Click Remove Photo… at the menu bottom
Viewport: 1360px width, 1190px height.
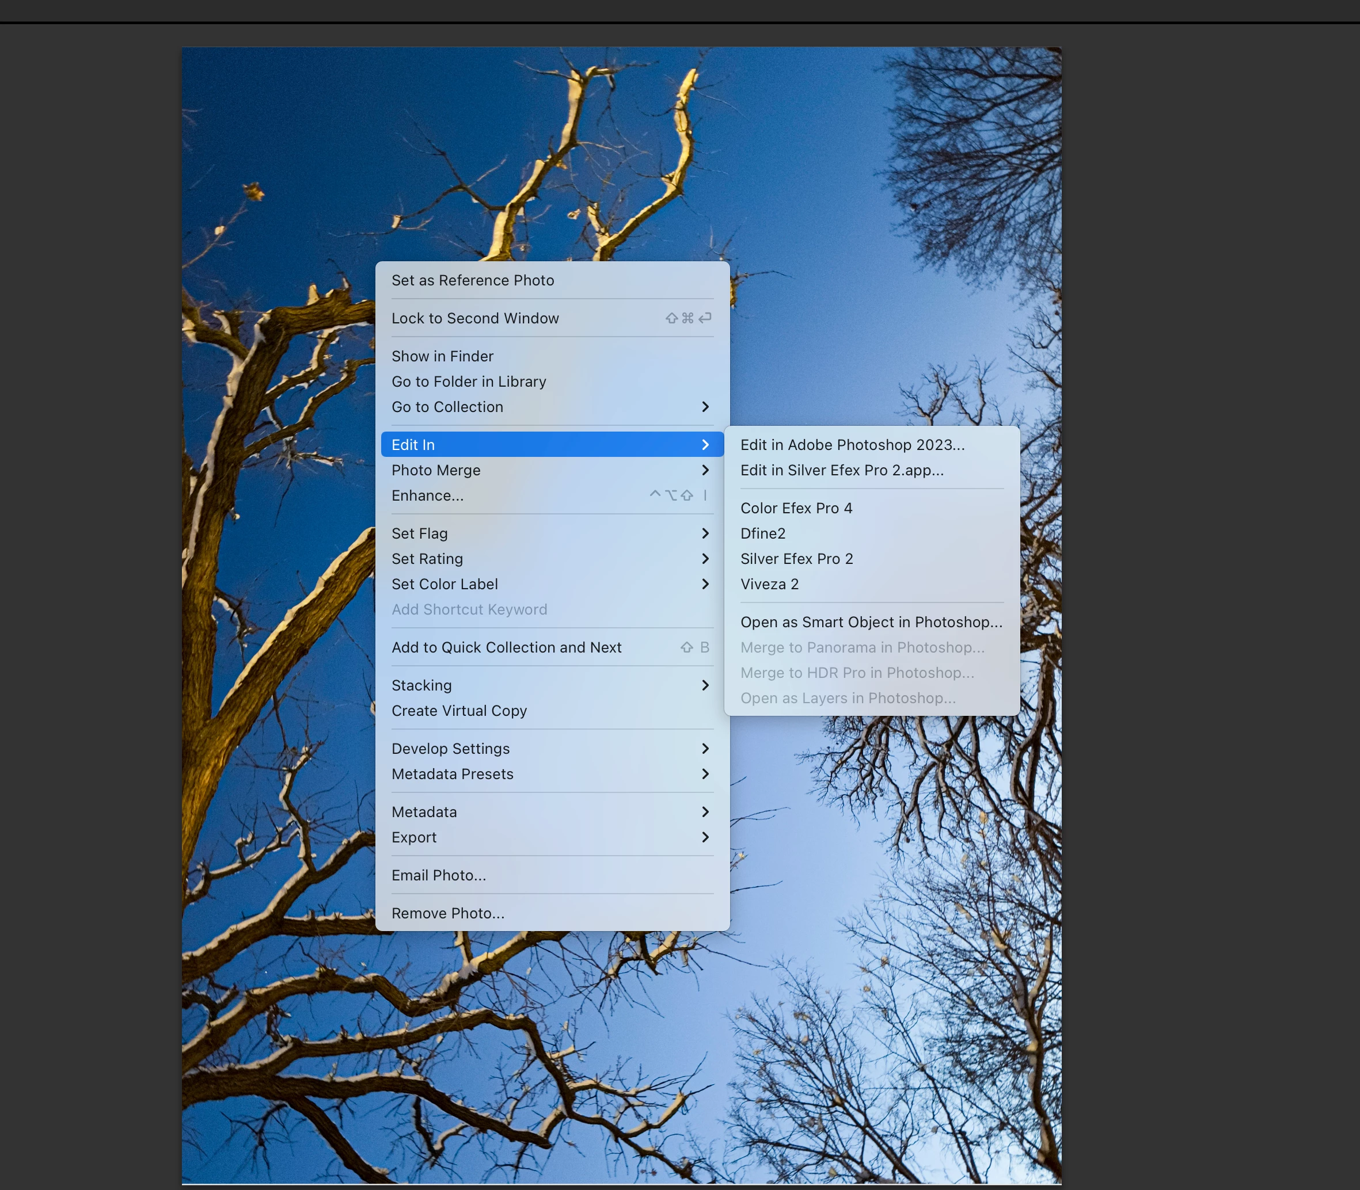448,913
